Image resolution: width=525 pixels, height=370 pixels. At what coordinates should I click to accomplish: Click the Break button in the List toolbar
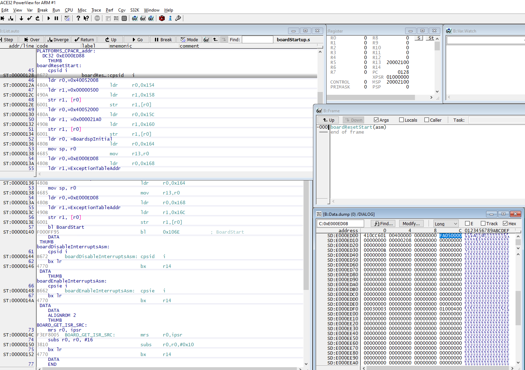coord(163,40)
